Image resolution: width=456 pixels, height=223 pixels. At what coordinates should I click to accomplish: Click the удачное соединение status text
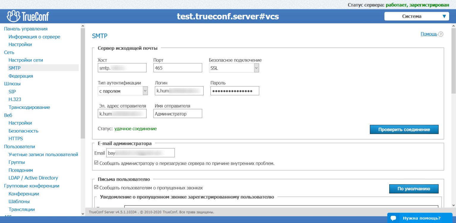click(136, 129)
